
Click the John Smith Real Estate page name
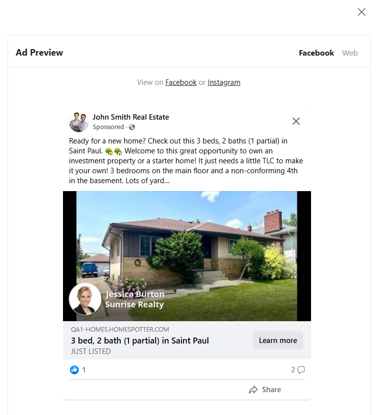pyautogui.click(x=130, y=117)
